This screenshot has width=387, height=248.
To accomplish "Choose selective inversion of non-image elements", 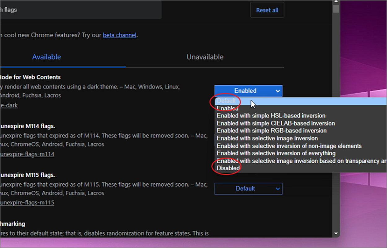I will [301, 146].
